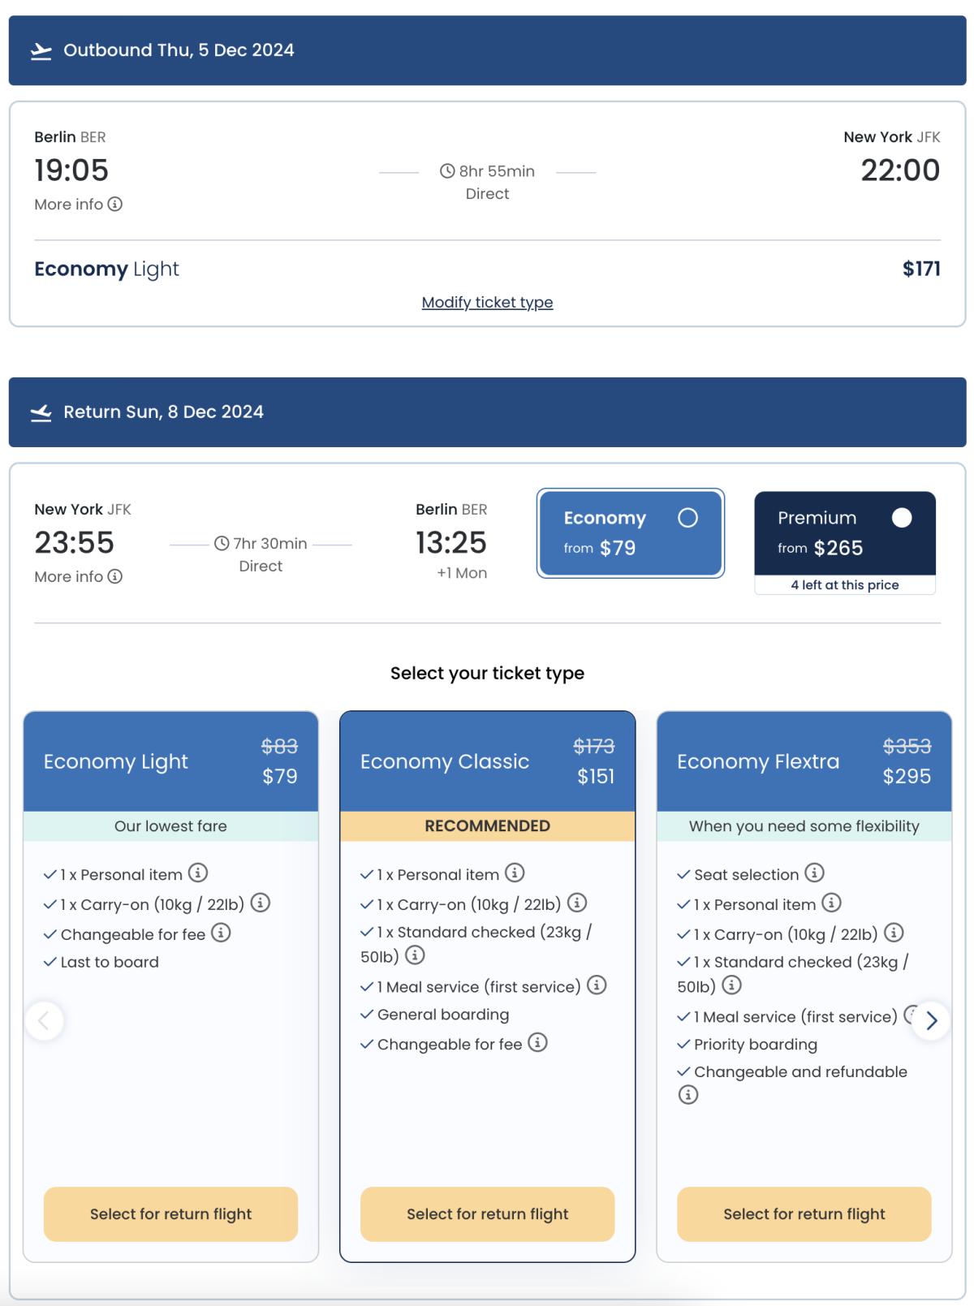Click info icon for Economy Flextra changeable and refundable

click(688, 1095)
